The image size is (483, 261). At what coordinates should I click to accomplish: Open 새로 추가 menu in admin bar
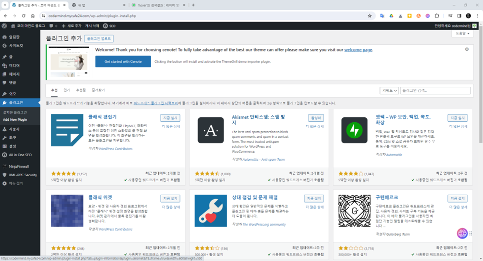tap(71, 26)
